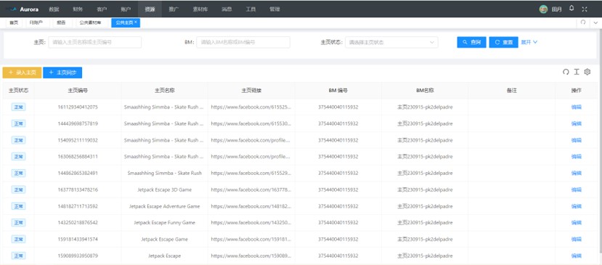Viewport: 602px width, 265px height.
Task: Click the 操作 column header
Action: coord(577,91)
